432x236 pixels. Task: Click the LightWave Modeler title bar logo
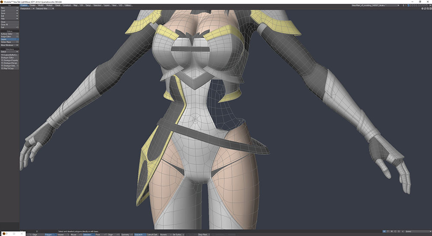click(2, 2)
